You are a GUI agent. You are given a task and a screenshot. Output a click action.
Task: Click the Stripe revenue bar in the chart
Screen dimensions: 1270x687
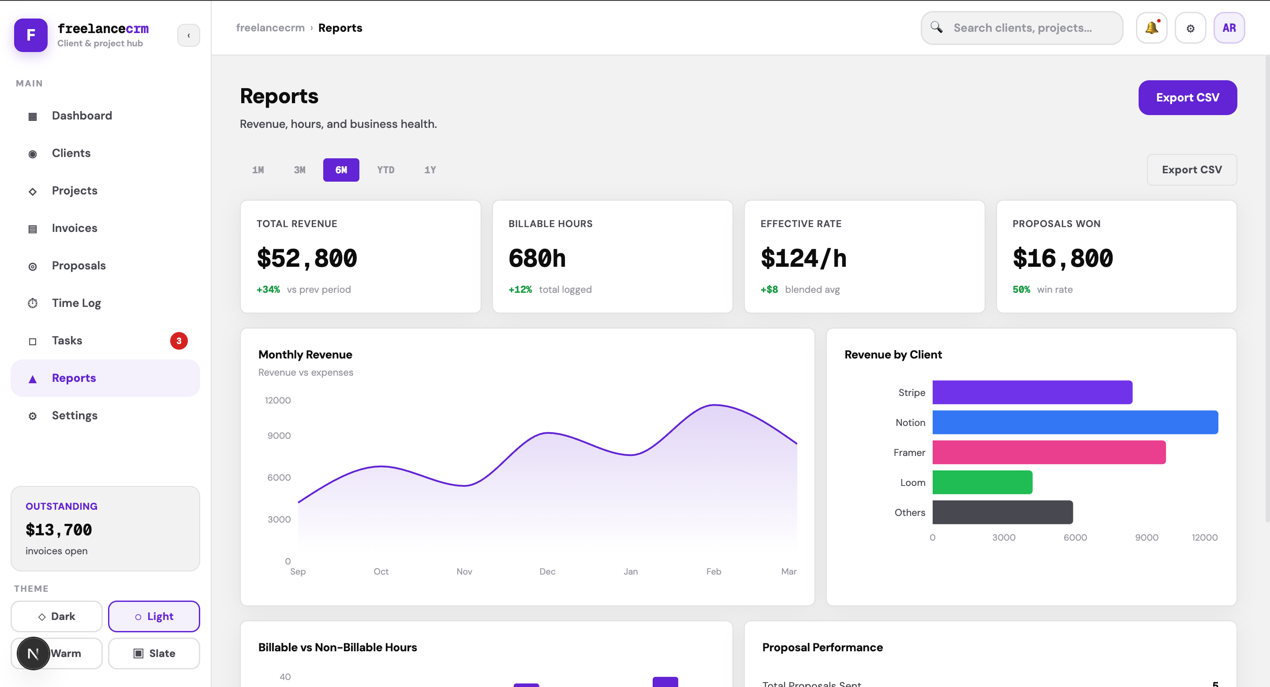(1032, 392)
